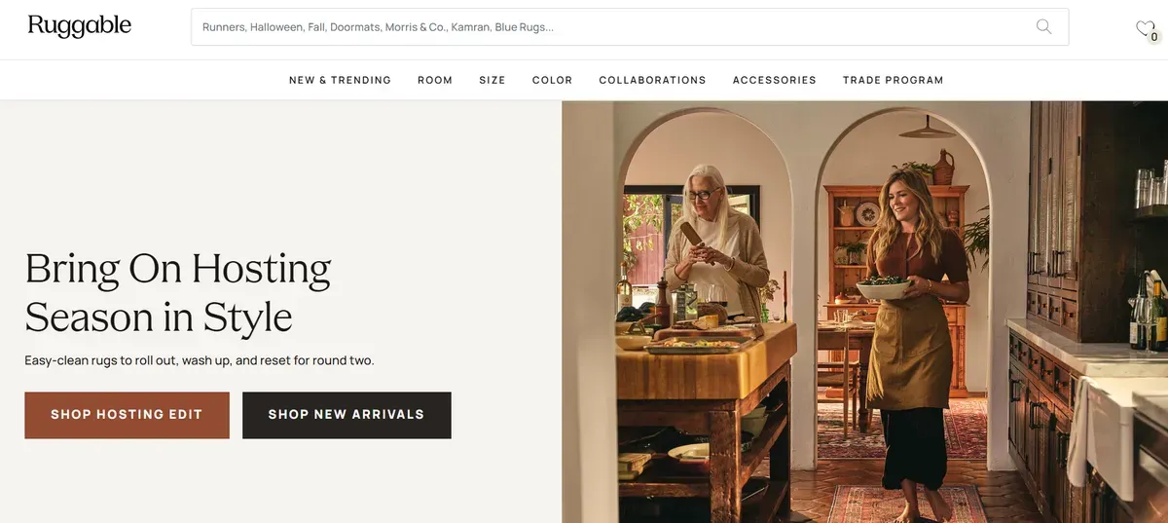
Task: Open the Room menu
Action: coord(435,80)
